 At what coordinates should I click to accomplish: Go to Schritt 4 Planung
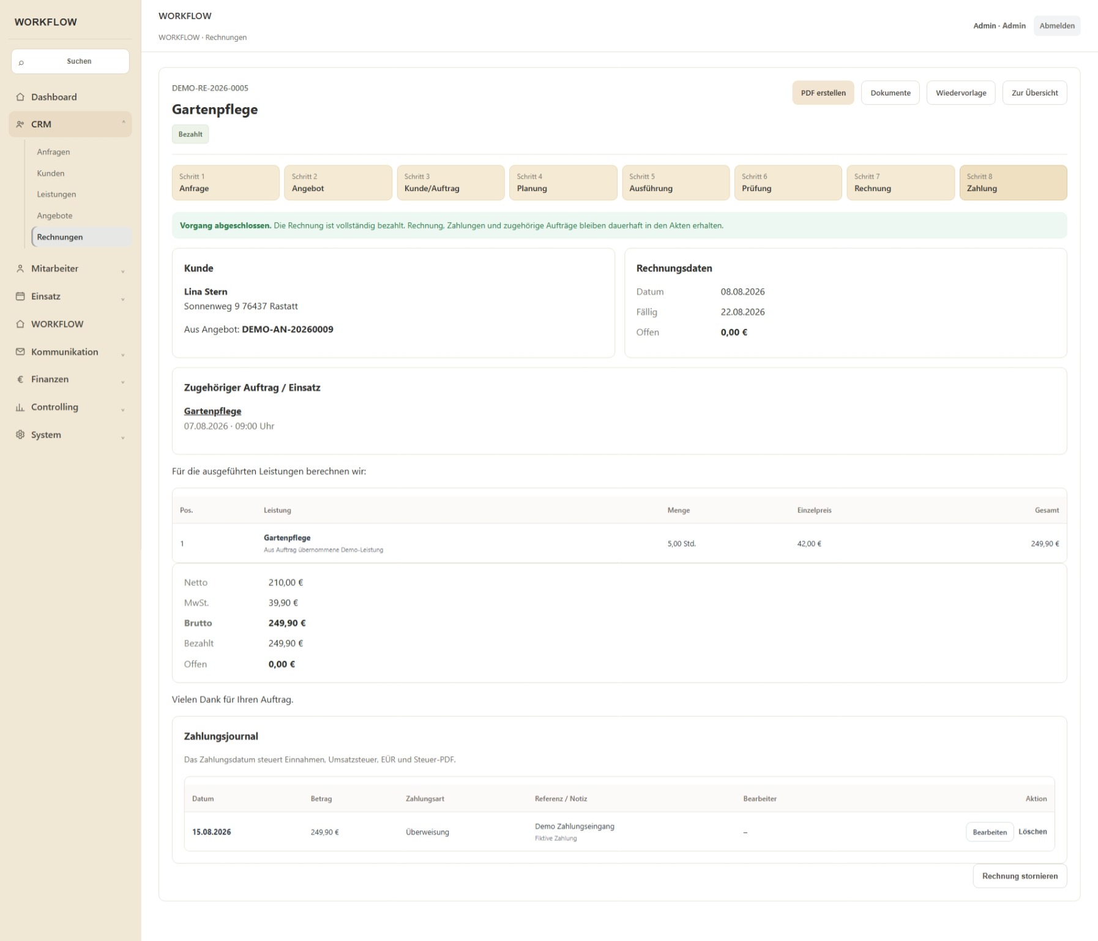563,182
